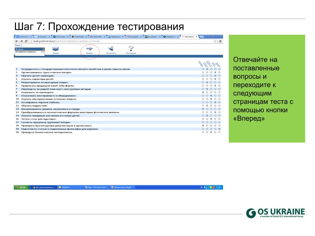Switch to the Переводчик browser tab
315x236 pixels.
(116, 37)
